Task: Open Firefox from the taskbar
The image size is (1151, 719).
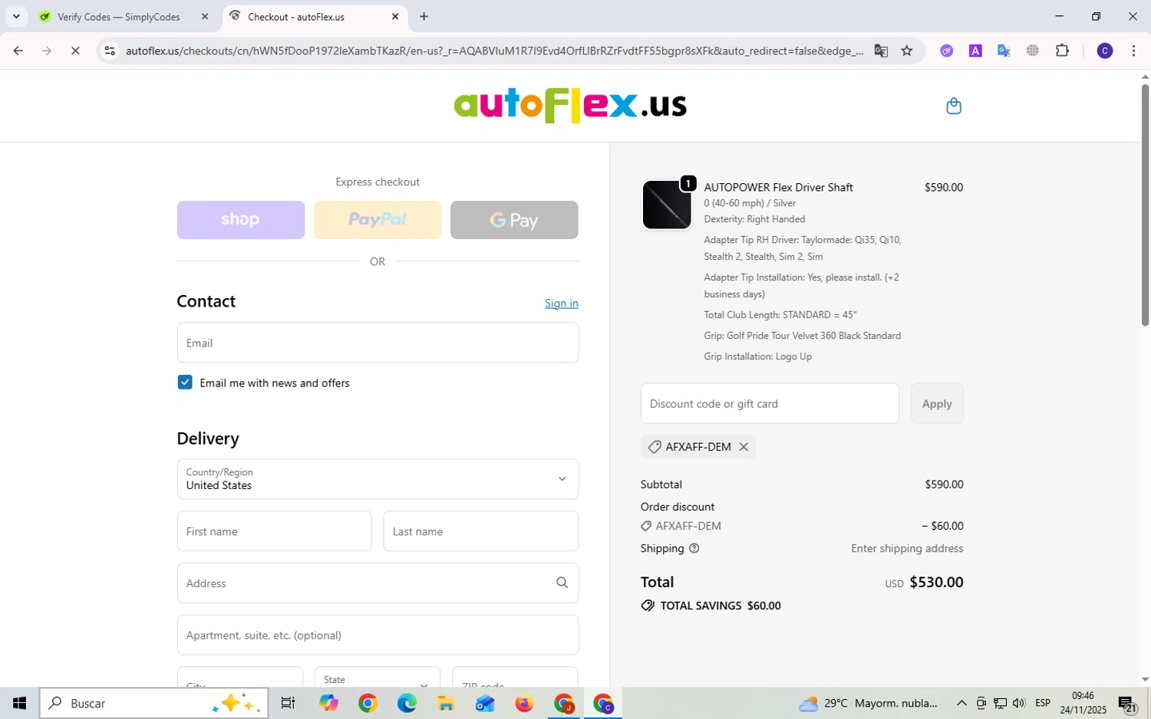Action: pyautogui.click(x=524, y=703)
